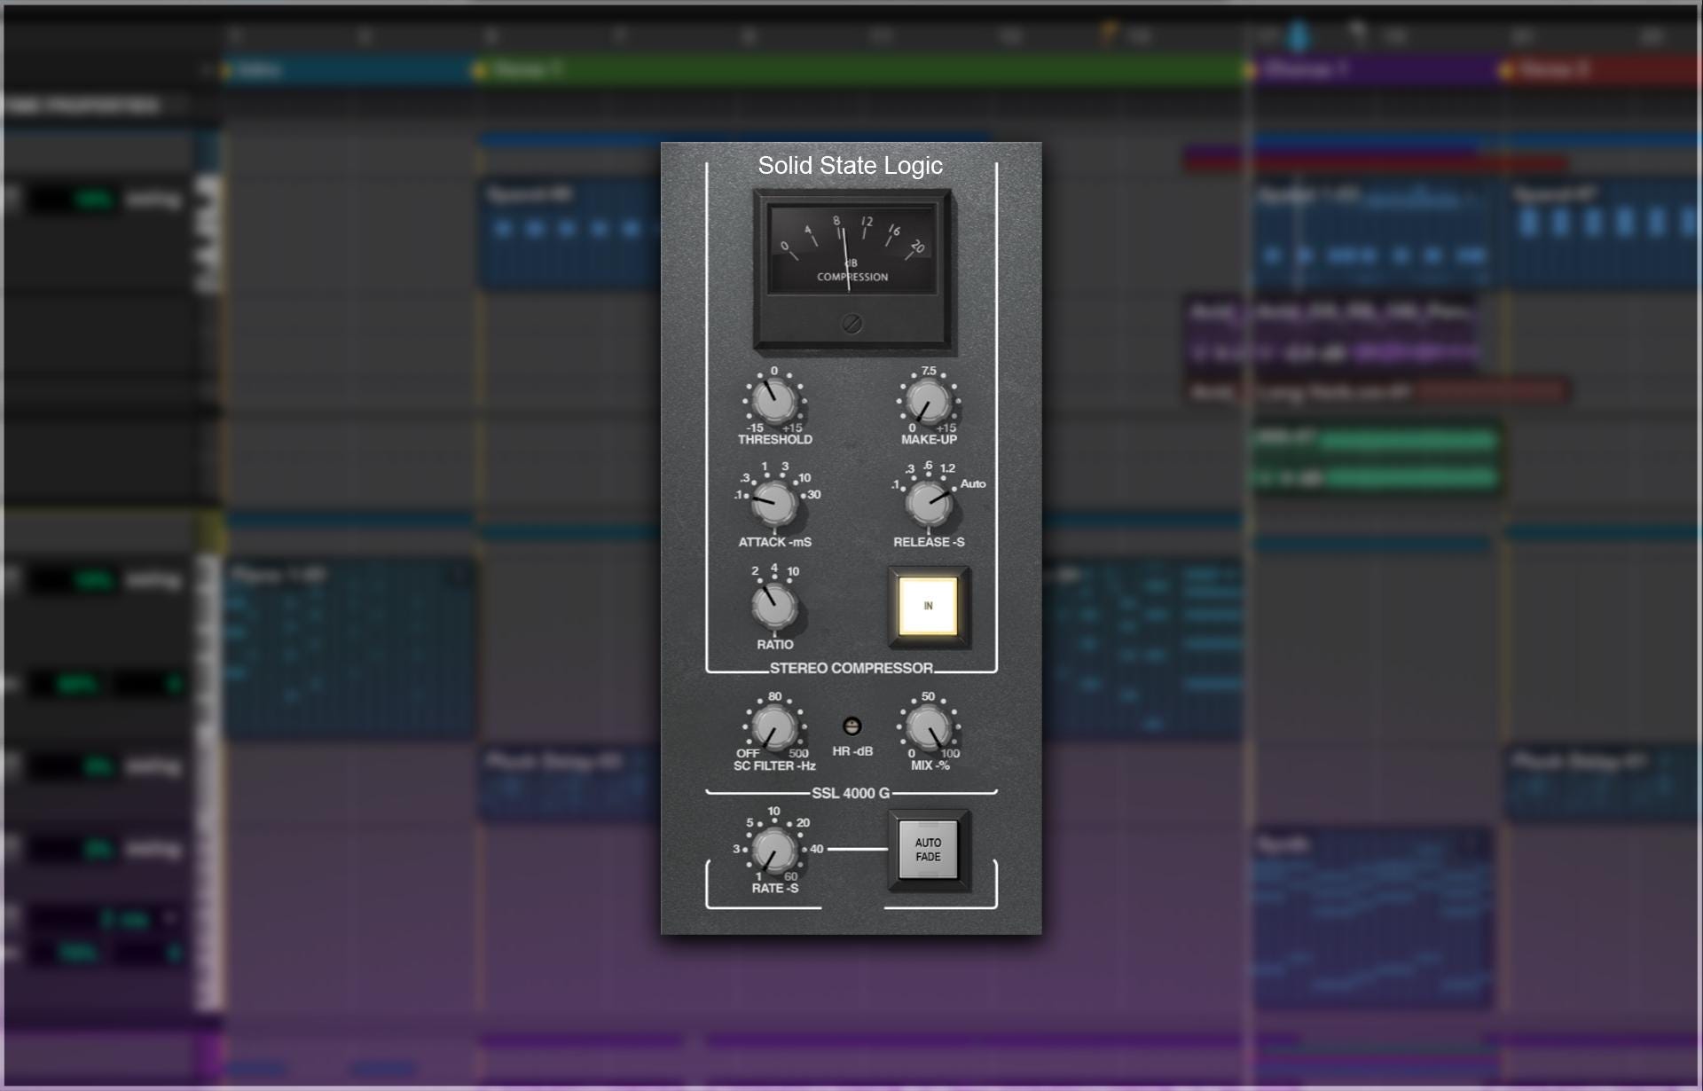Click the Auto label beside Release knob
The image size is (1703, 1091).
tap(973, 483)
